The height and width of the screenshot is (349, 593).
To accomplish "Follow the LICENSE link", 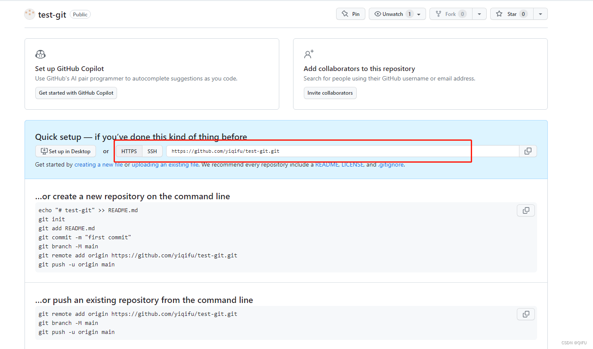I will click(x=352, y=164).
